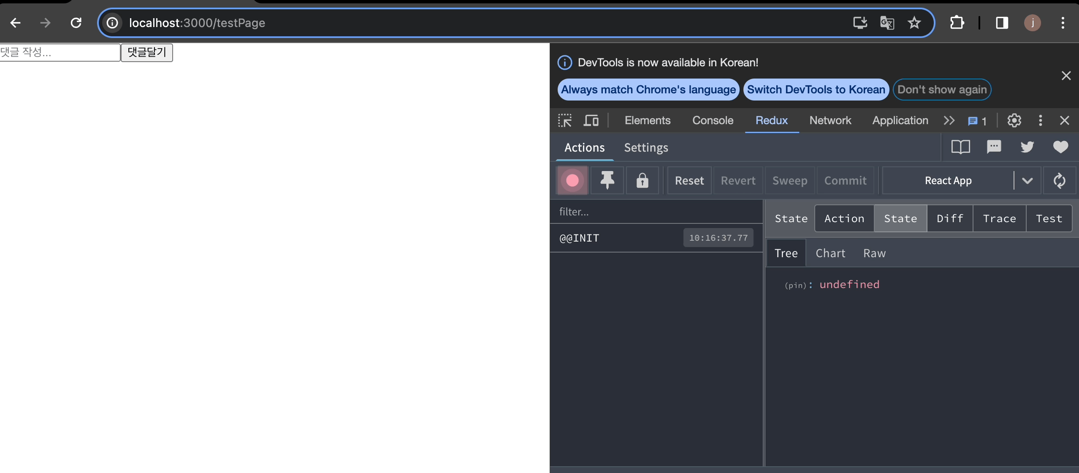Open the Redux documentation book icon
This screenshot has width=1079, height=473.
coord(960,147)
